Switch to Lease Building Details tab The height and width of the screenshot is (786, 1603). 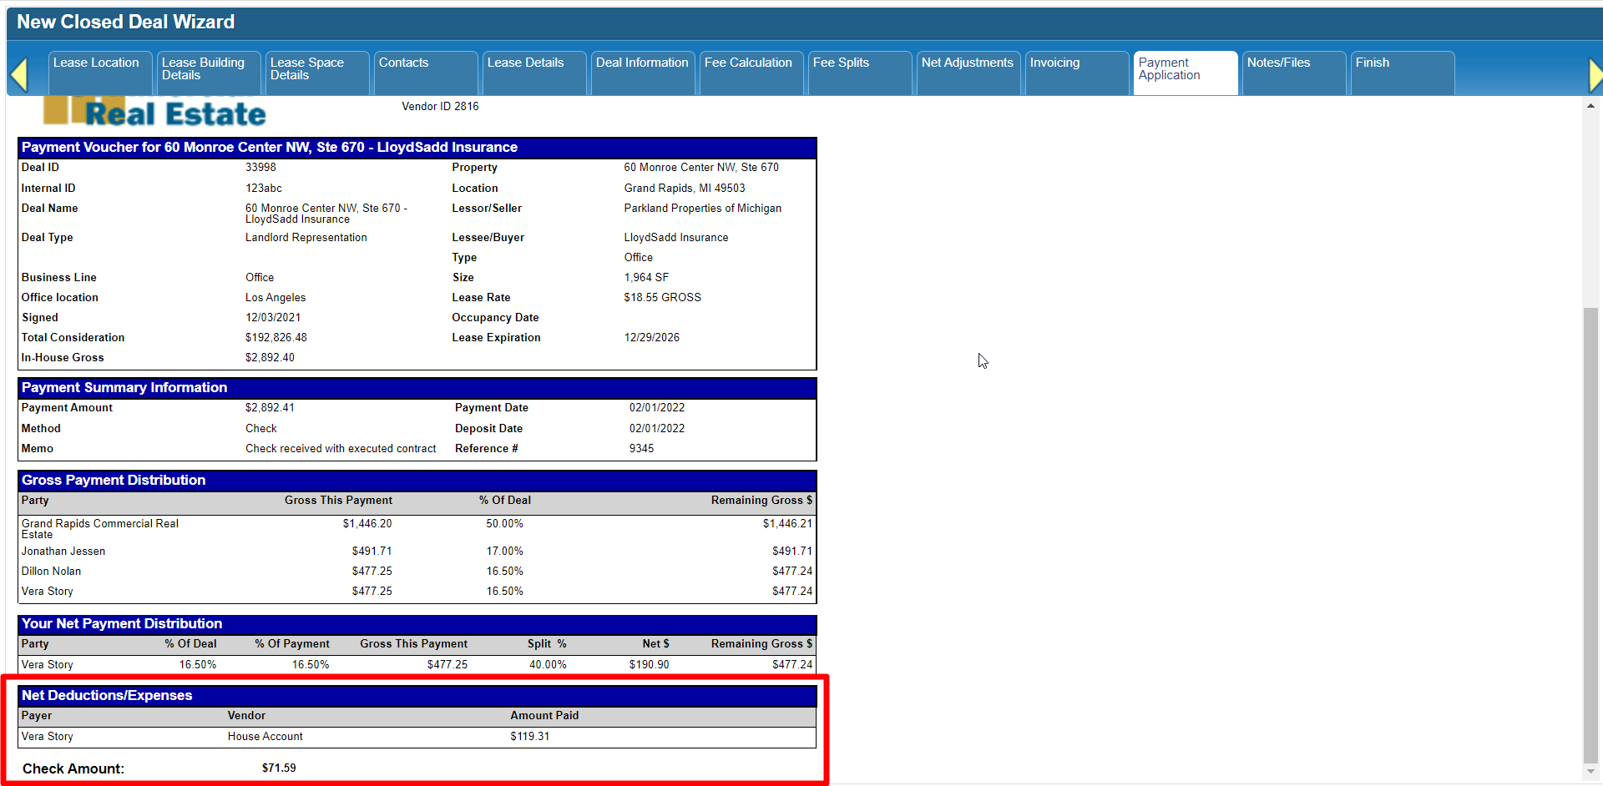[208, 72]
